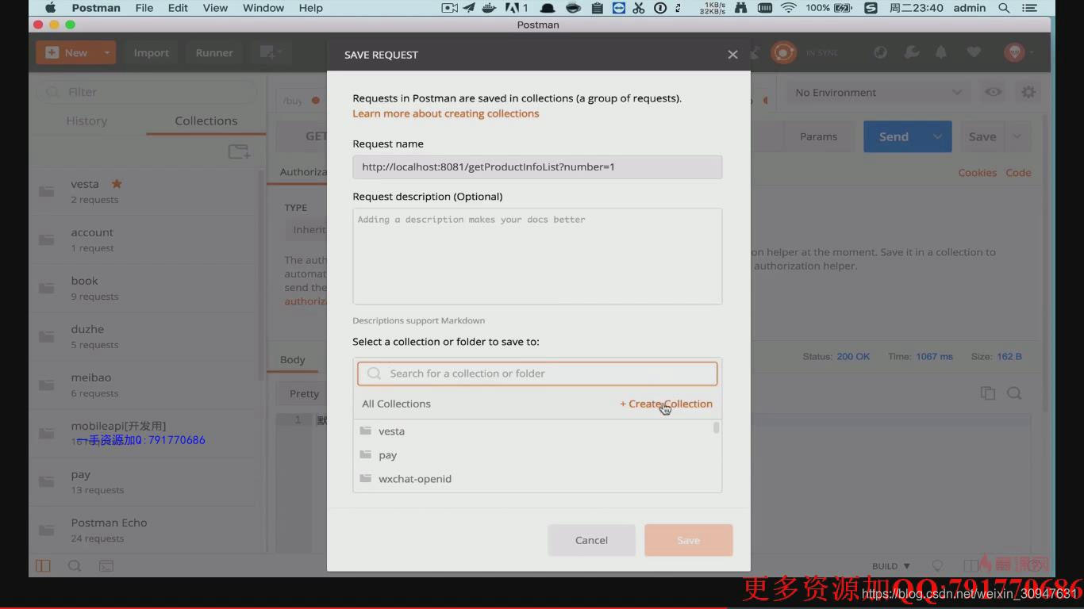Open notifications with the bell icon
This screenshot has width=1084, height=609.
[941, 52]
